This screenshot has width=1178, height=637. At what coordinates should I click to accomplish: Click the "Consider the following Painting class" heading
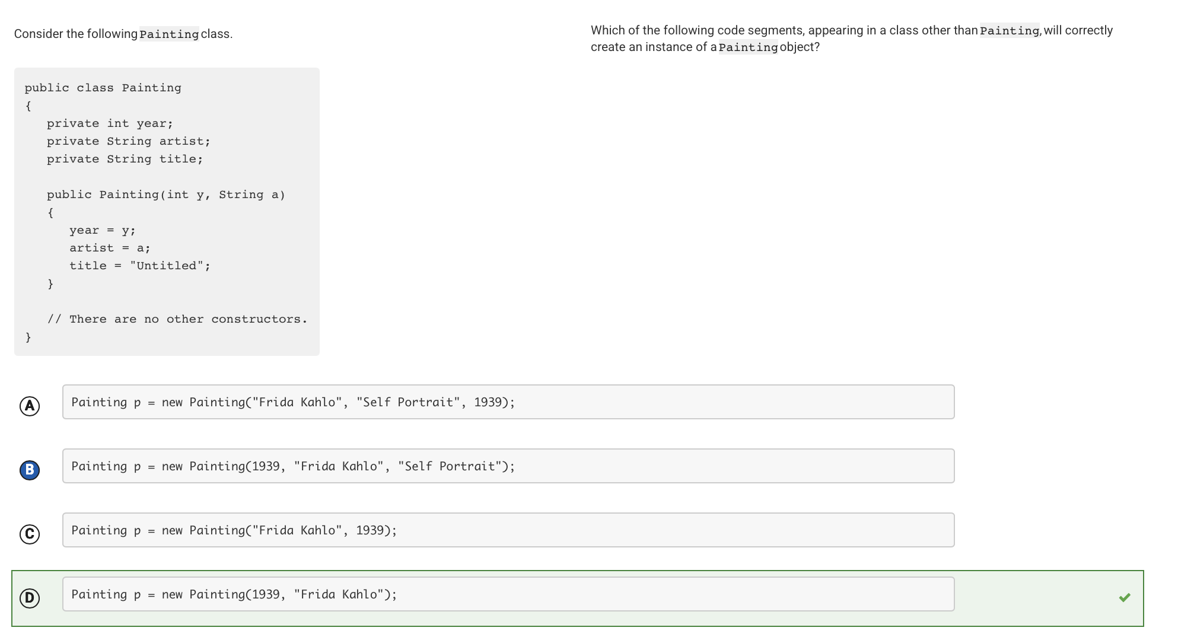(x=123, y=34)
